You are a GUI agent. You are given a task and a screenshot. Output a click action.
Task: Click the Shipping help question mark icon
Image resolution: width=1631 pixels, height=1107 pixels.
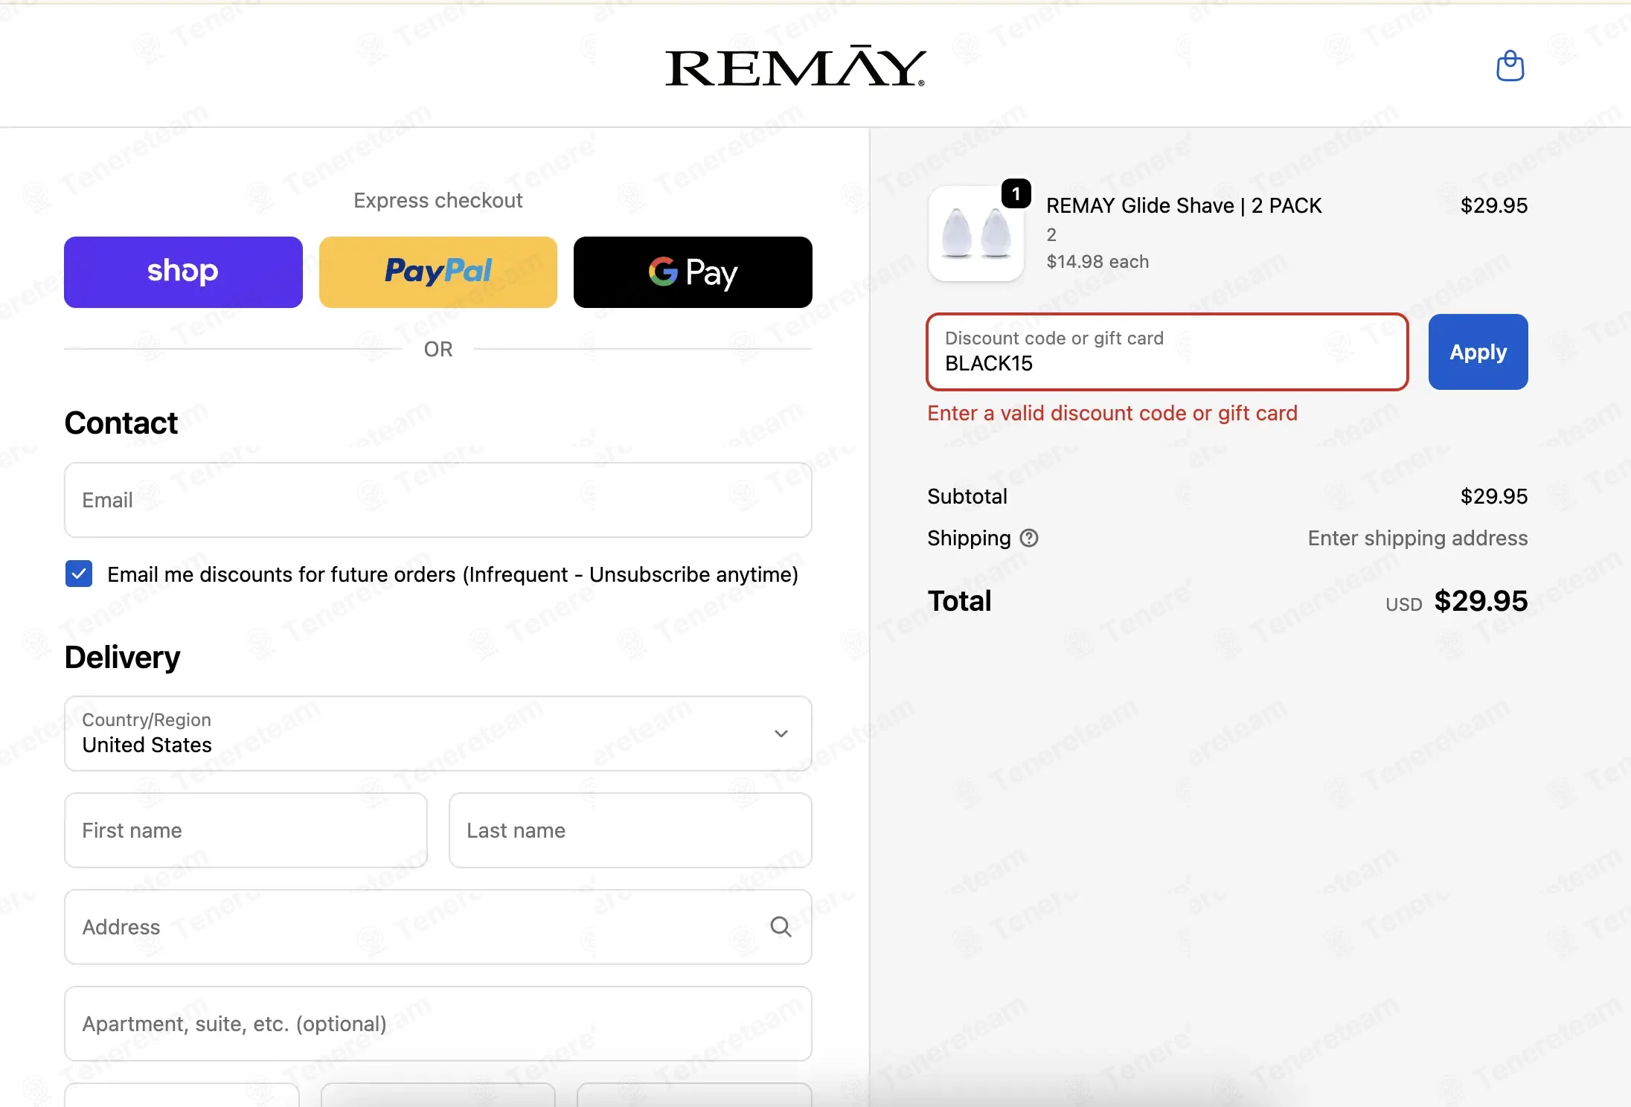(1029, 538)
